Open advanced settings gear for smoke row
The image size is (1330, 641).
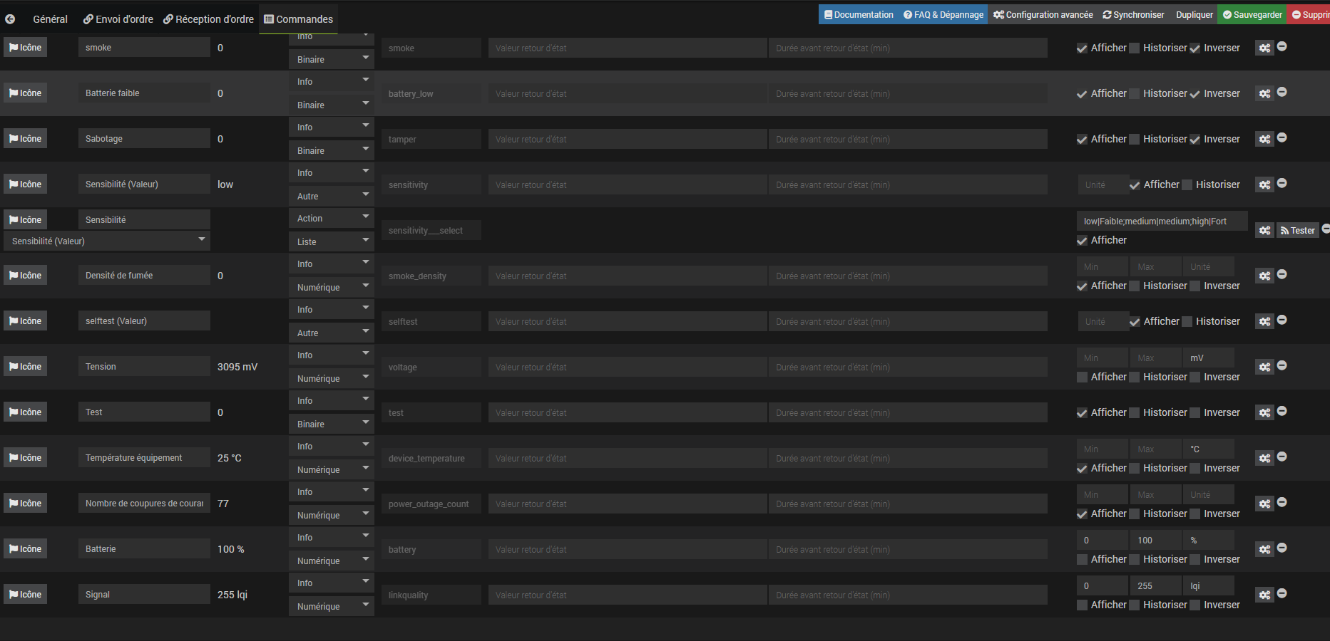coord(1264,48)
